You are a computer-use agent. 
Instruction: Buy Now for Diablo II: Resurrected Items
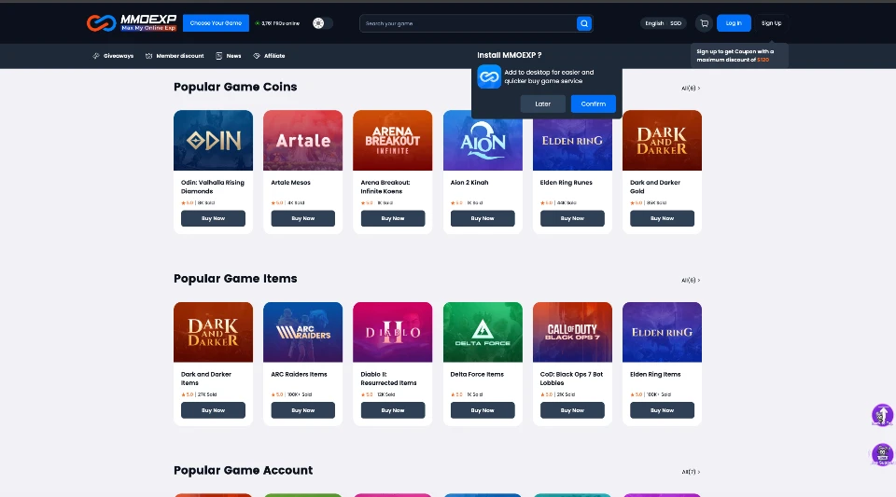[x=393, y=410]
